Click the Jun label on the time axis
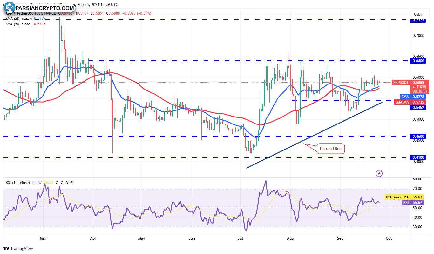 point(191,238)
